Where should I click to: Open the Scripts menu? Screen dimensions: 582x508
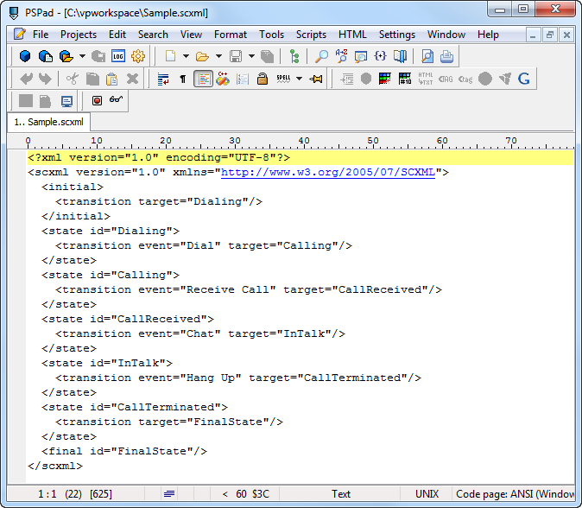[x=311, y=35]
